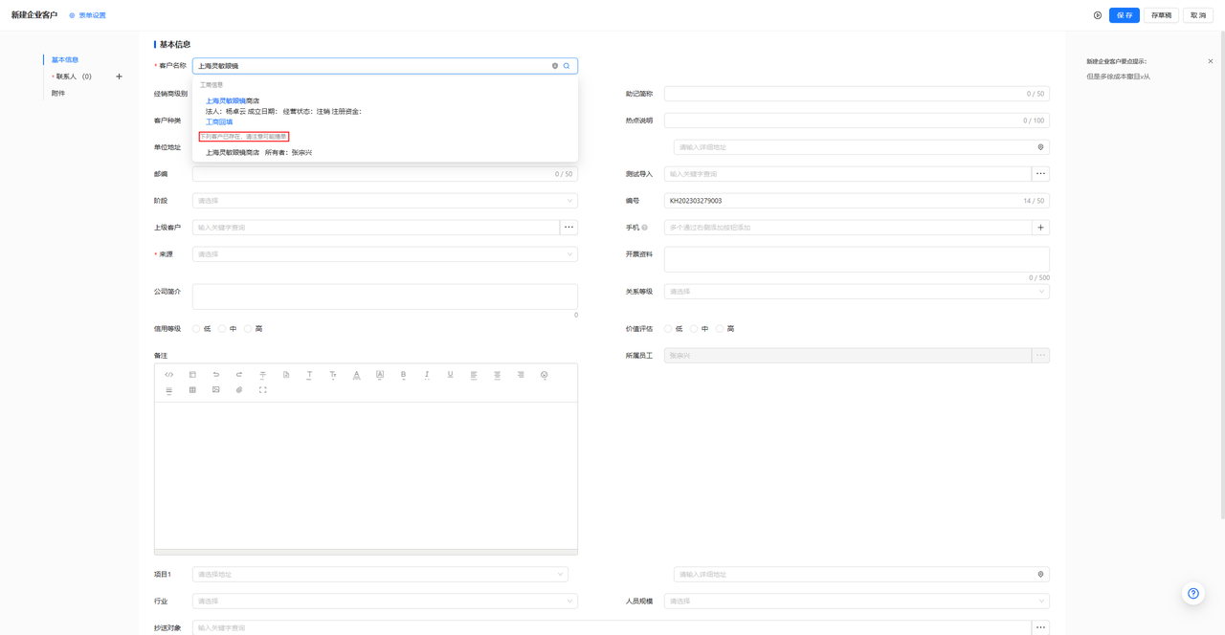Center align text in 备注 editor

[497, 375]
